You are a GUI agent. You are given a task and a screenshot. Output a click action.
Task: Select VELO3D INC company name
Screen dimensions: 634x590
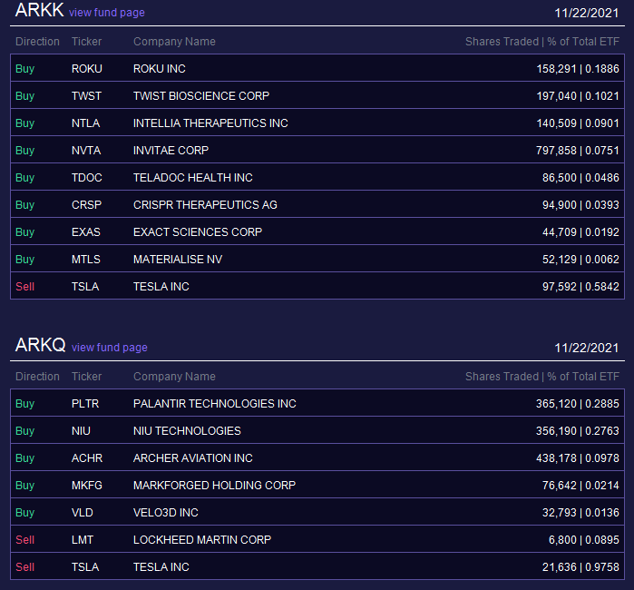166,512
